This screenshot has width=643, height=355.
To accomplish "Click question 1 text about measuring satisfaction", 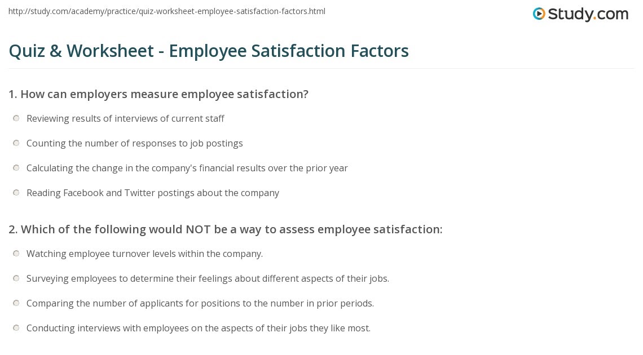I will [x=158, y=94].
